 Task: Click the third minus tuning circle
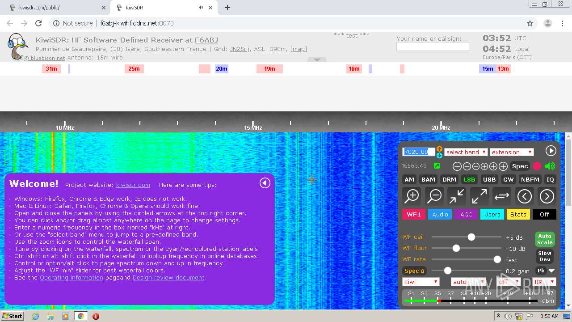click(476, 166)
